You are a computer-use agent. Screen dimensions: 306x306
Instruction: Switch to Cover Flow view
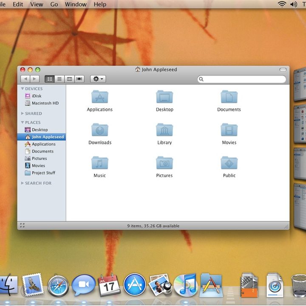pyautogui.click(x=79, y=79)
